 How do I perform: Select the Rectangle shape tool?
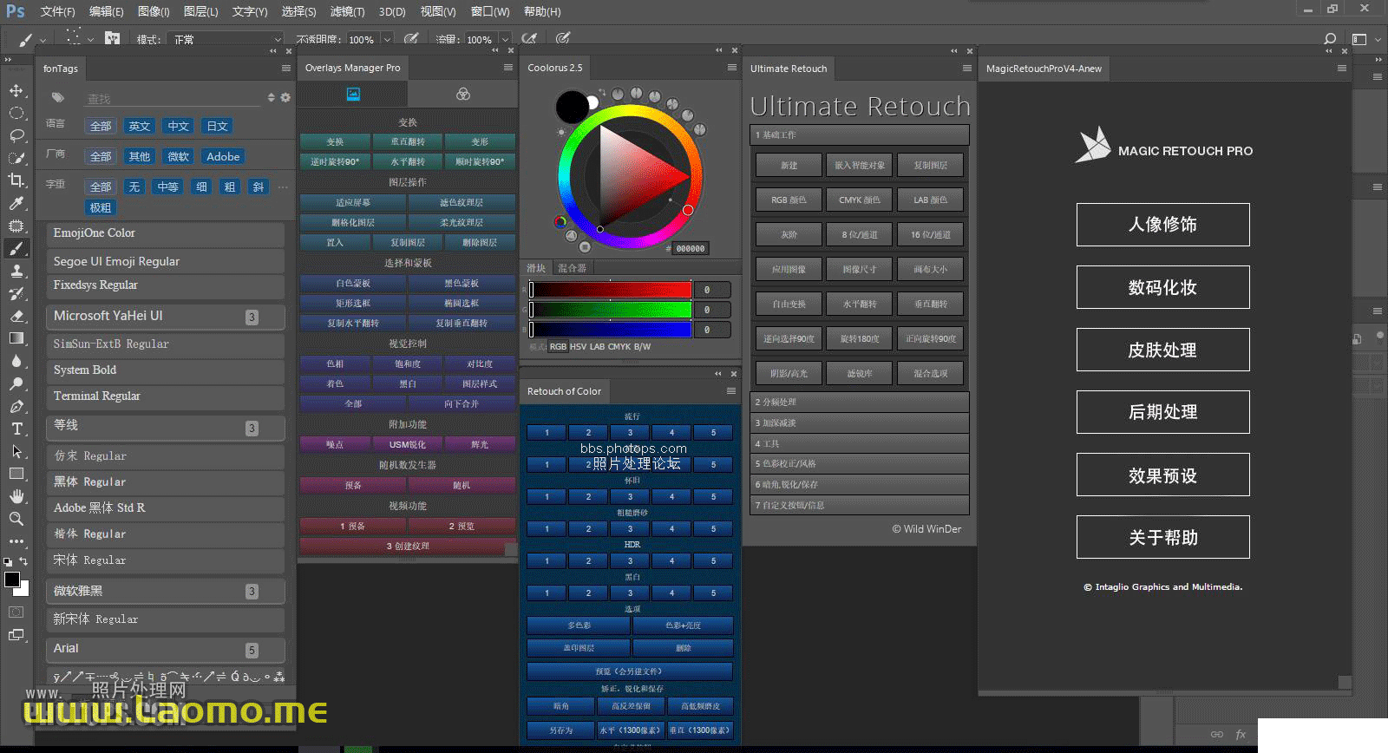click(x=16, y=474)
